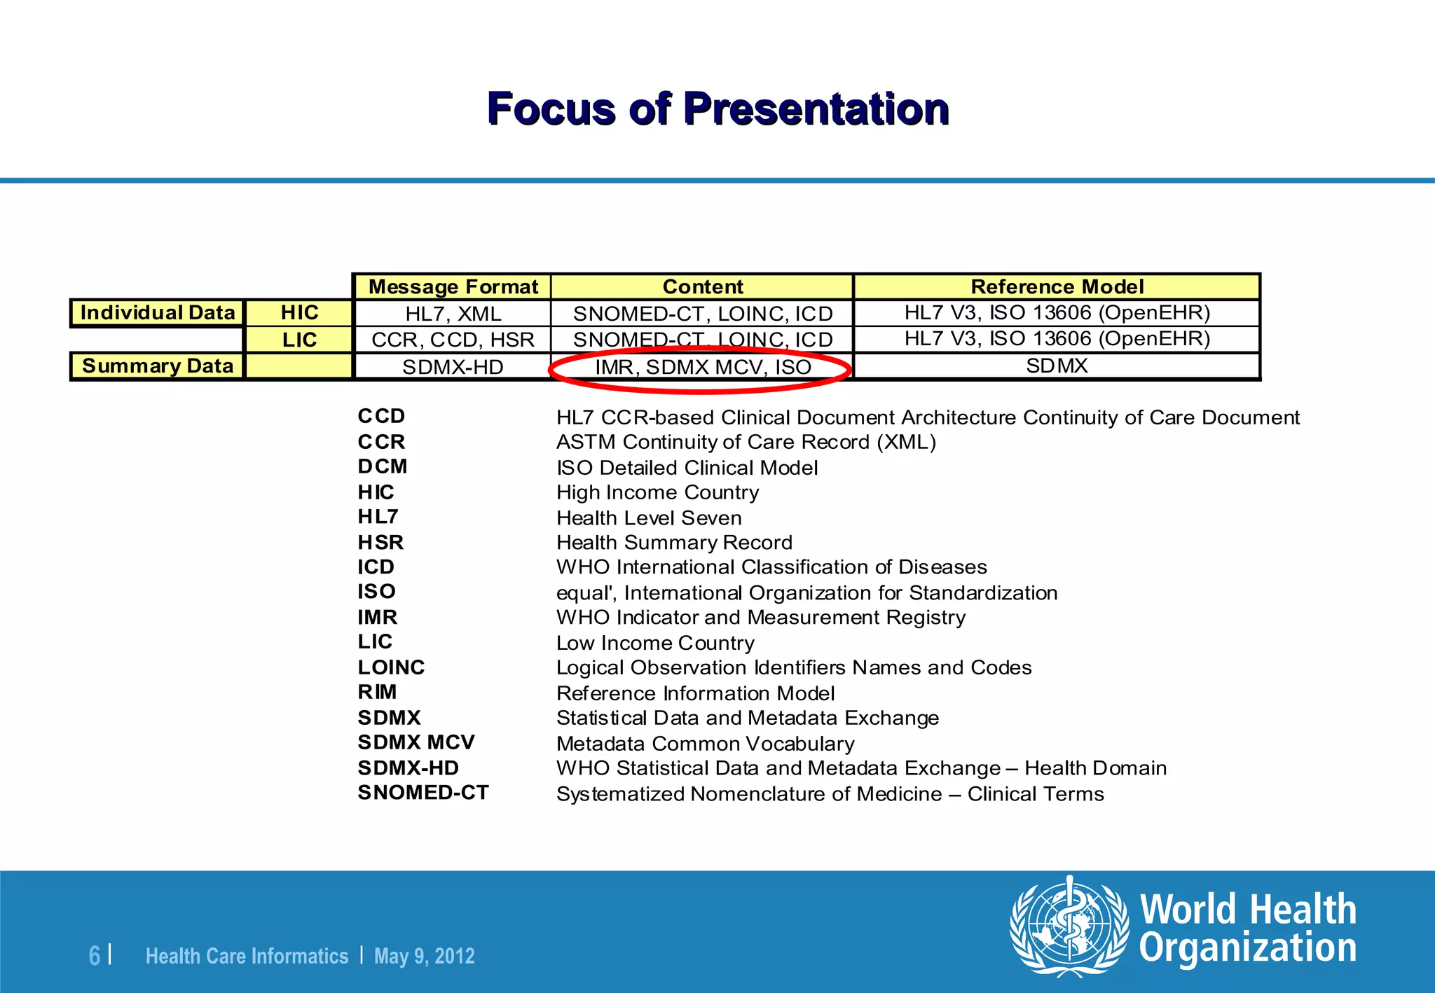Click the slide title Focus of Presentation

[x=718, y=109]
